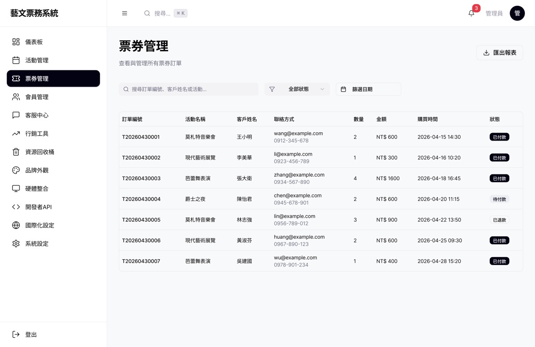Click the 活動名稱 column header
Screen dimensions: 535x347
click(x=195, y=119)
